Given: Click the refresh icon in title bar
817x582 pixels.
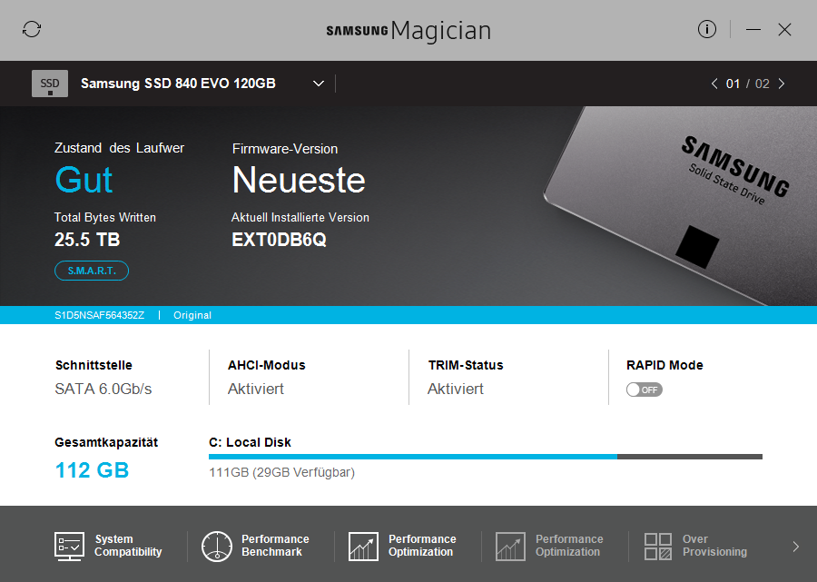Looking at the screenshot, I should point(31,29).
